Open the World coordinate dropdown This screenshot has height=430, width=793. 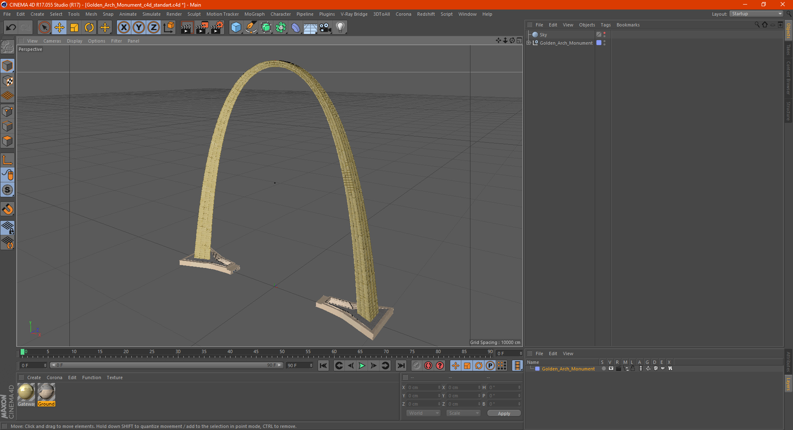[423, 413]
